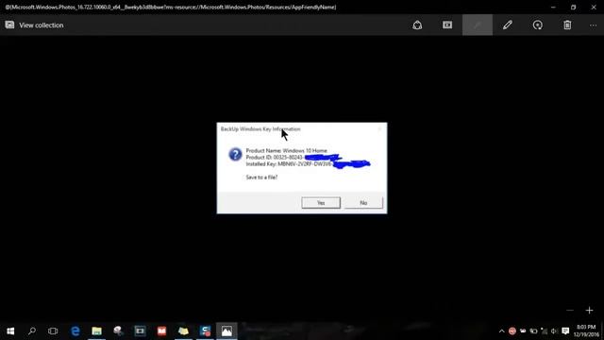Click the taskbar clock showing 8:03 PM
Viewport: 604px width, 340px height.
tap(586, 331)
